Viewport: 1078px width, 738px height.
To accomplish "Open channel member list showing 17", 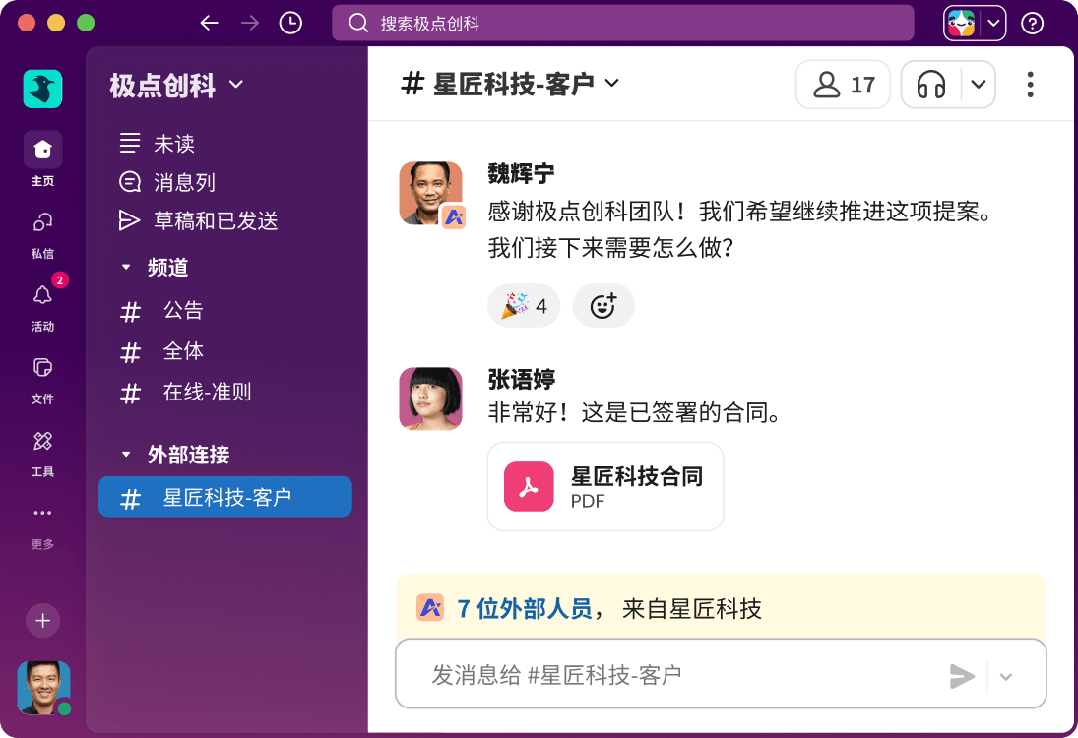I will coord(843,85).
